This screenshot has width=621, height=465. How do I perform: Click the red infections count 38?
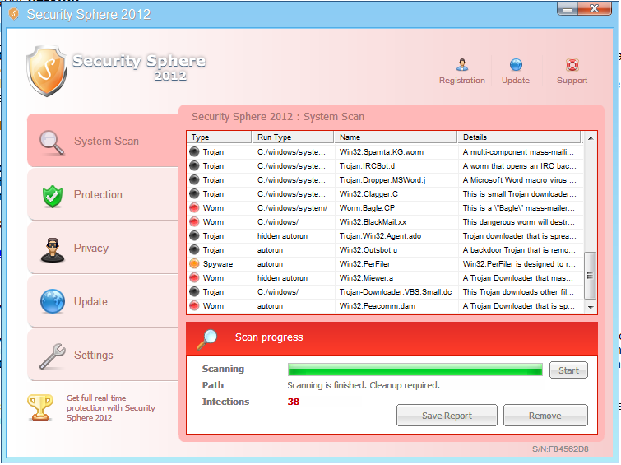coord(294,402)
